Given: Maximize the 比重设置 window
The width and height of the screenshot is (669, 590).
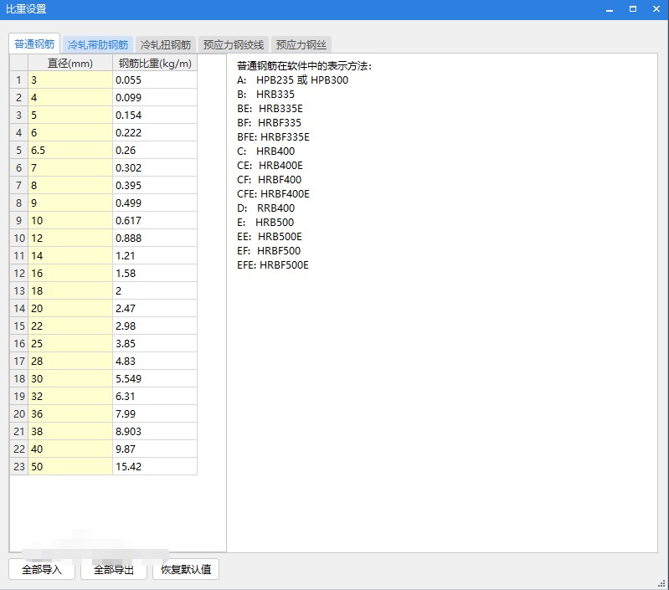Looking at the screenshot, I should click(633, 8).
